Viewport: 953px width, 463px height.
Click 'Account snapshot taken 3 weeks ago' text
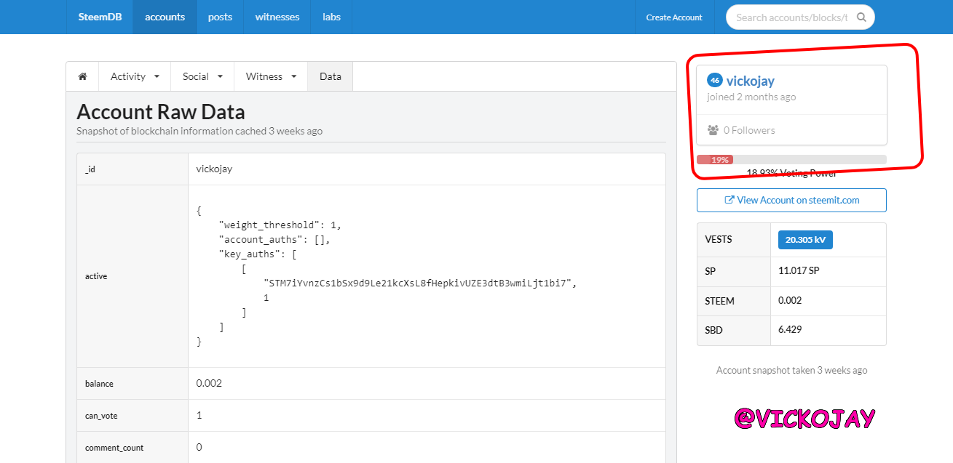791,370
